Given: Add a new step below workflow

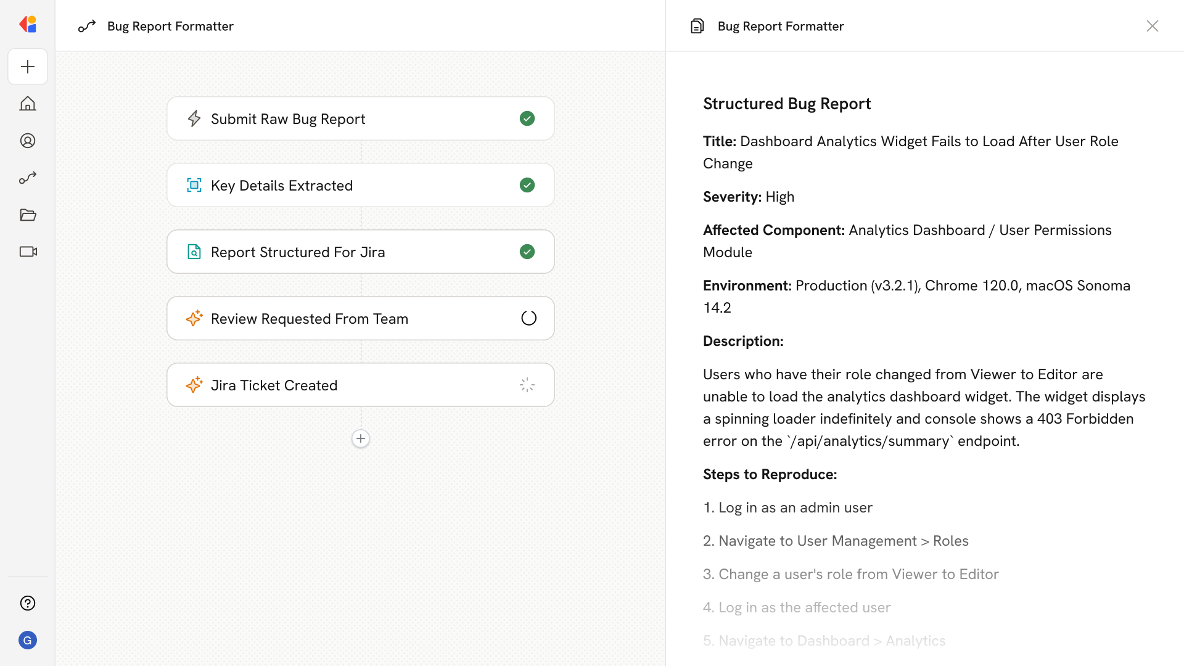Looking at the screenshot, I should click(x=361, y=438).
